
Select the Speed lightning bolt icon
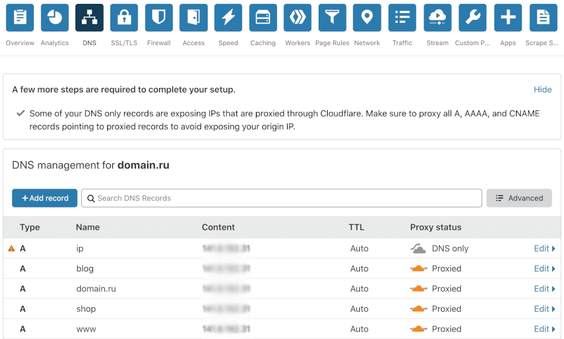click(228, 18)
